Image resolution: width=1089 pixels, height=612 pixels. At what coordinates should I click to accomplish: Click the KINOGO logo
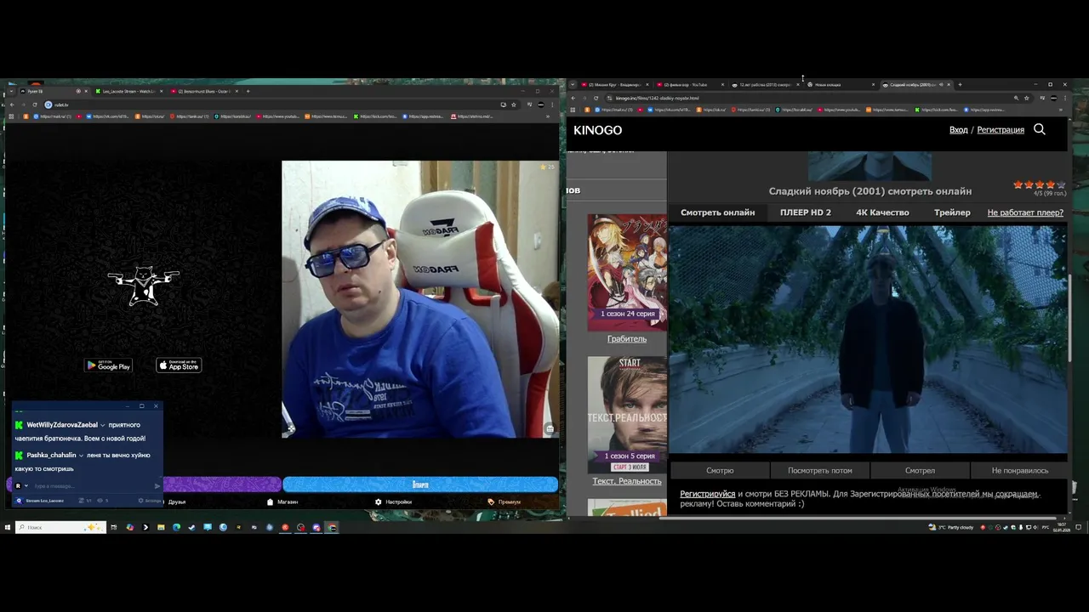pyautogui.click(x=597, y=130)
